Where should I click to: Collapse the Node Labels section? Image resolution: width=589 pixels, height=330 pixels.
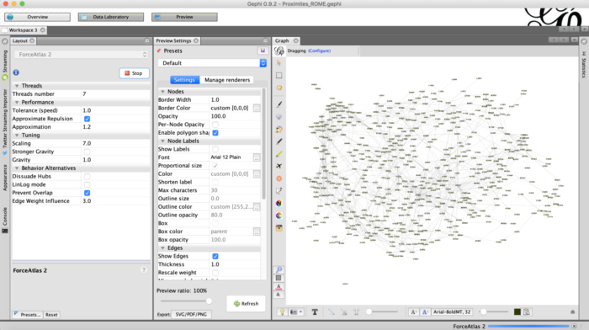(x=162, y=141)
